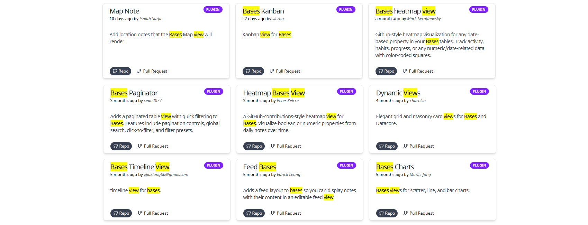
Task: Open Pull Request link for Bases Kanban
Action: point(285,71)
